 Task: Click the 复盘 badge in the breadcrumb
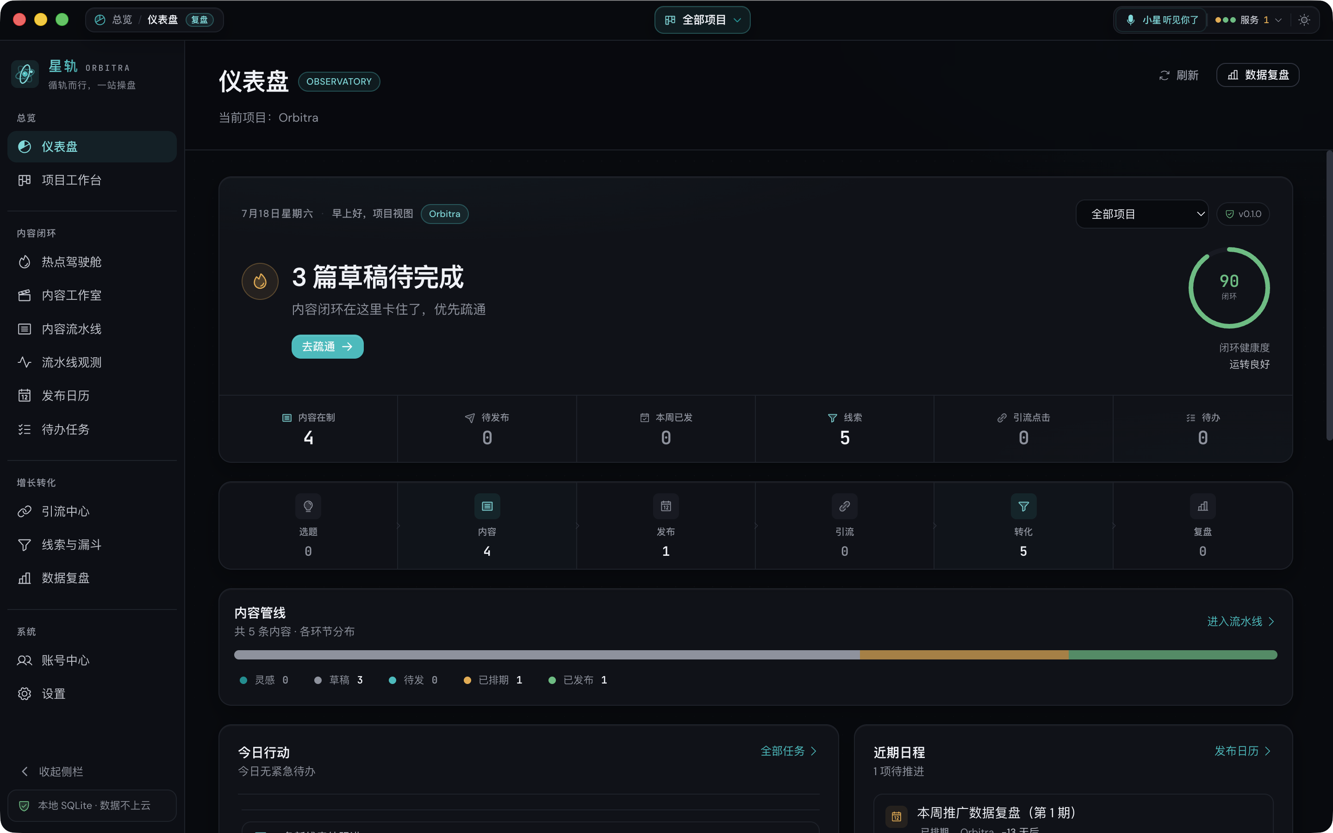[x=199, y=20]
